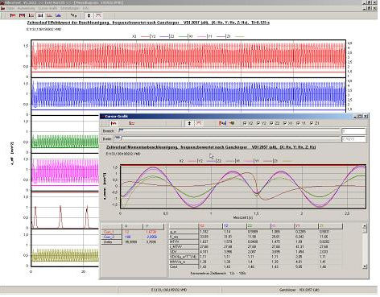Click the cursor tool icon in main toolbar
The image size is (380, 297).
[x=73, y=15]
